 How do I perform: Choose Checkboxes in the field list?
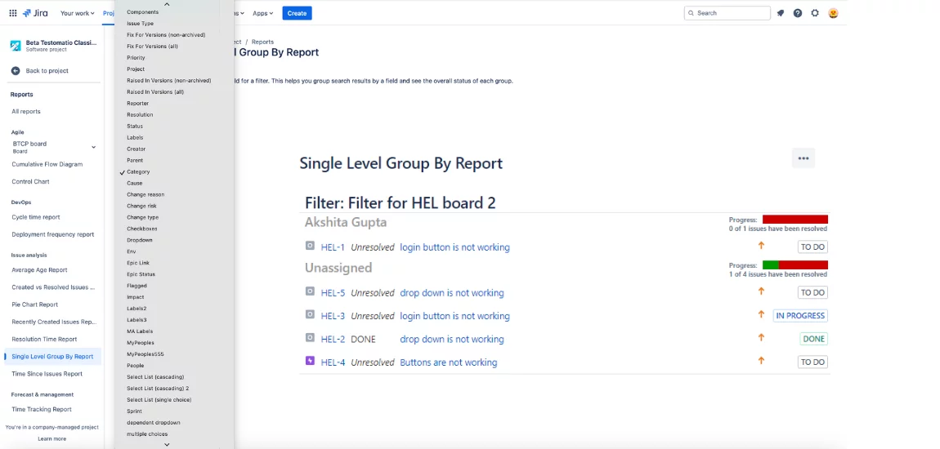coord(141,229)
